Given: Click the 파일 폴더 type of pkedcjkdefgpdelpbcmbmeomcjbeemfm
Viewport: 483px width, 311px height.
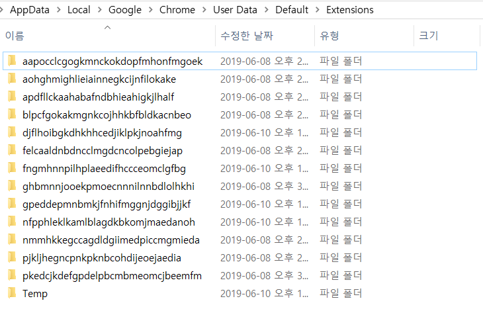Looking at the screenshot, I should pyautogui.click(x=341, y=275).
